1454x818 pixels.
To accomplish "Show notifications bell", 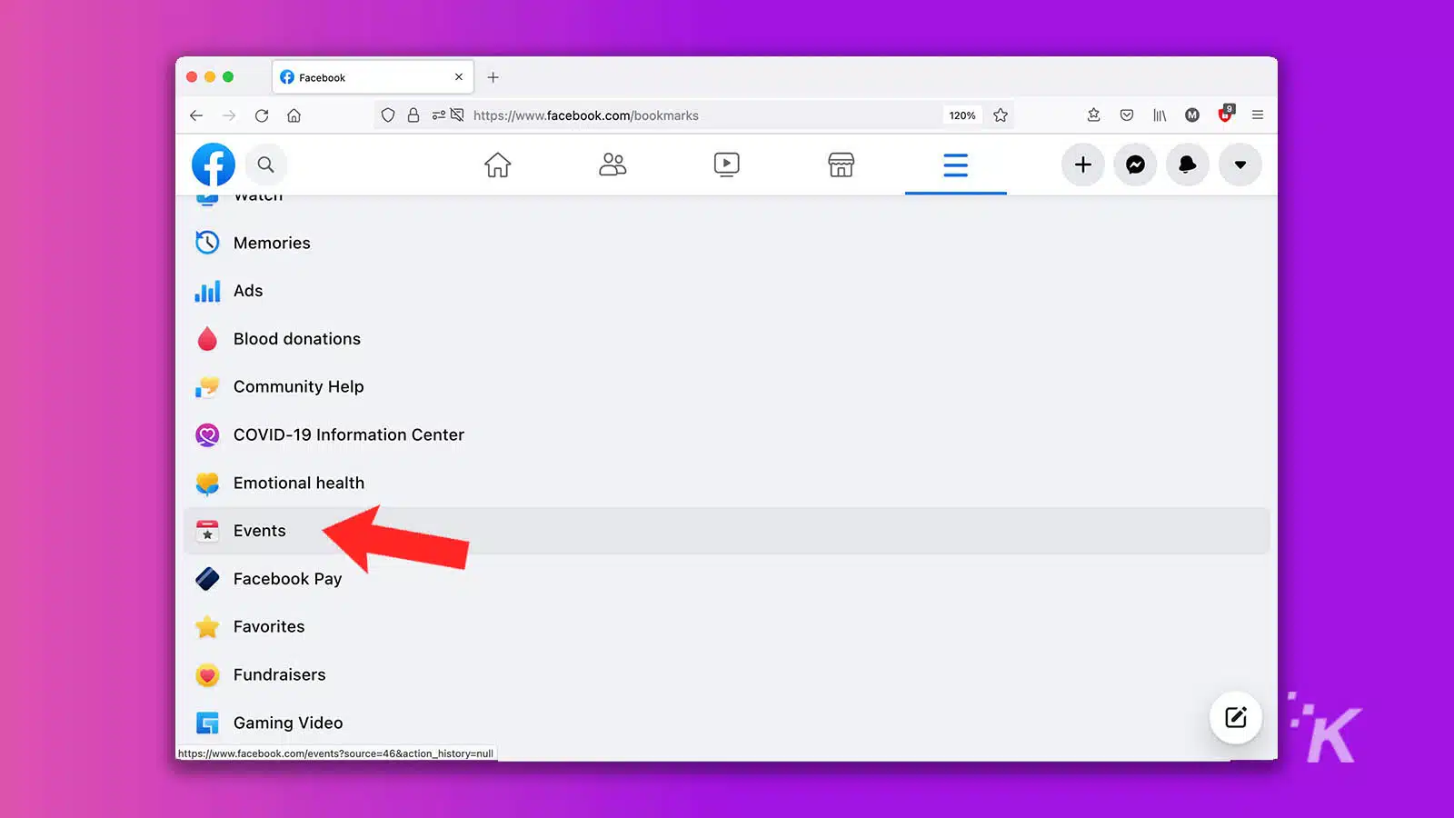I will [x=1187, y=165].
